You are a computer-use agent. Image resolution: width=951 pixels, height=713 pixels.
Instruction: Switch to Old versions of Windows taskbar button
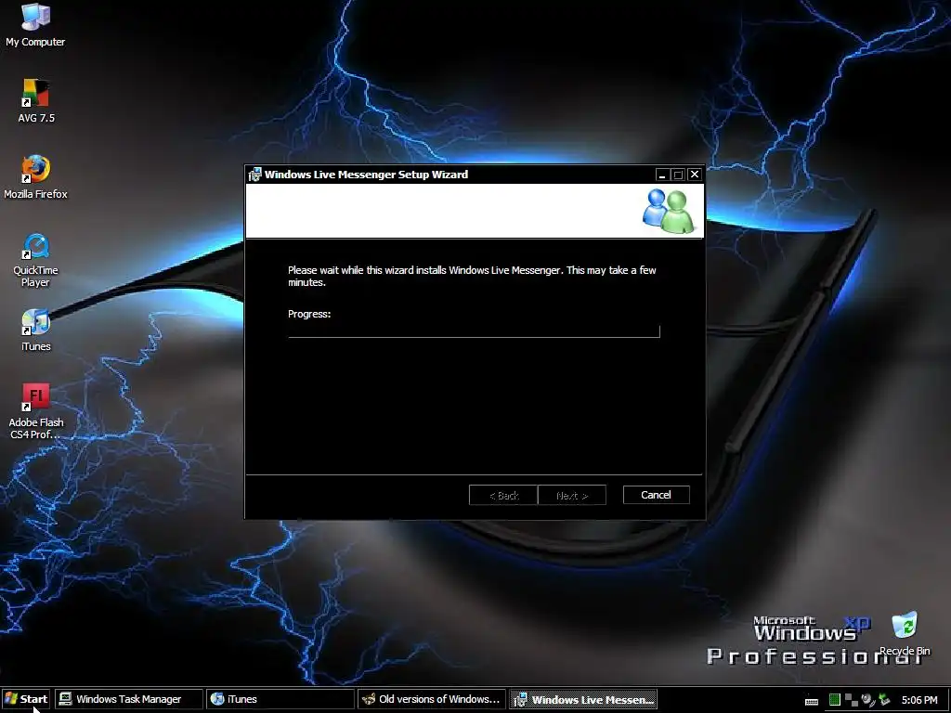point(431,699)
